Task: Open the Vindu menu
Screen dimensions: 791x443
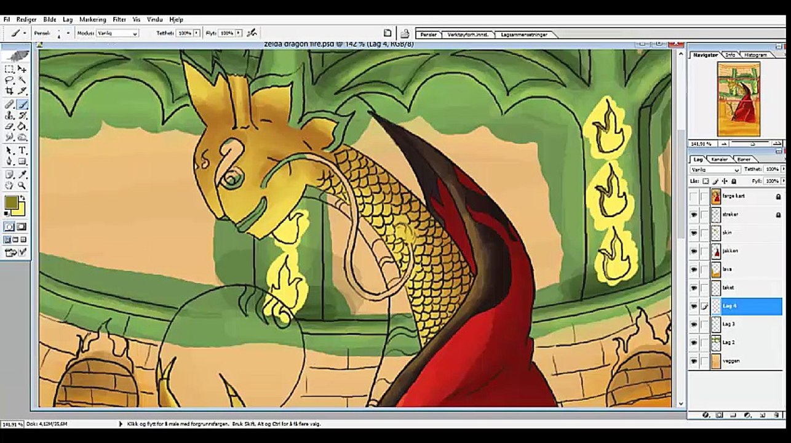Action: (x=154, y=20)
